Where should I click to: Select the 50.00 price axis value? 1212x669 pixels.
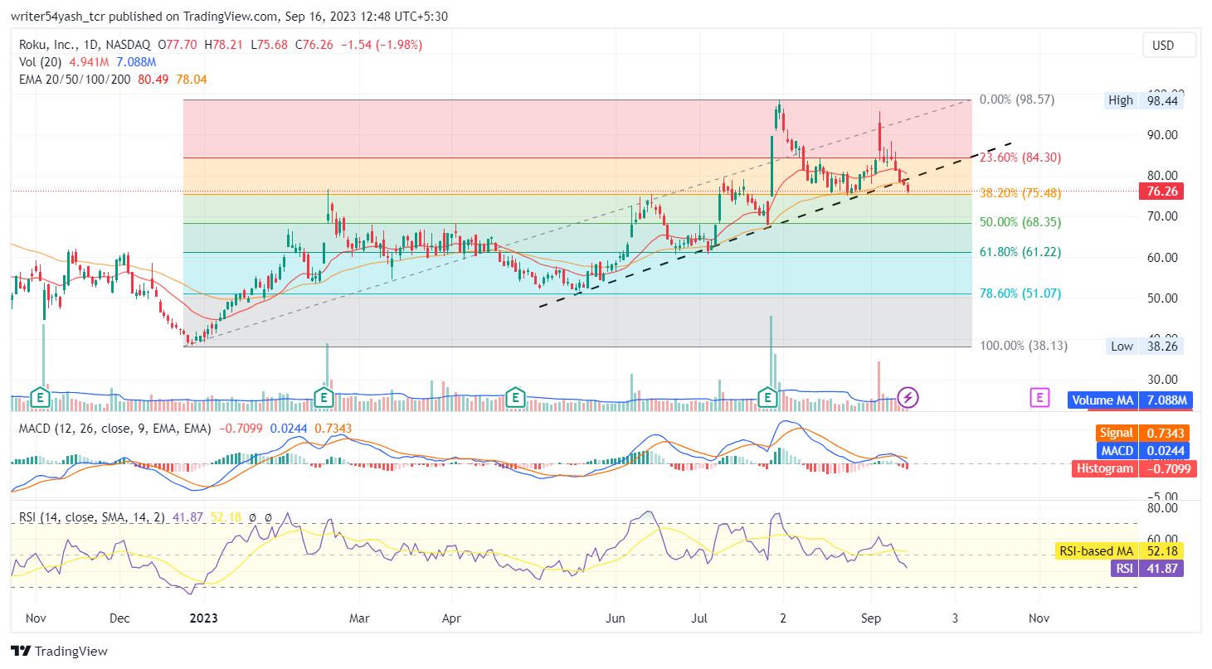click(x=1161, y=298)
